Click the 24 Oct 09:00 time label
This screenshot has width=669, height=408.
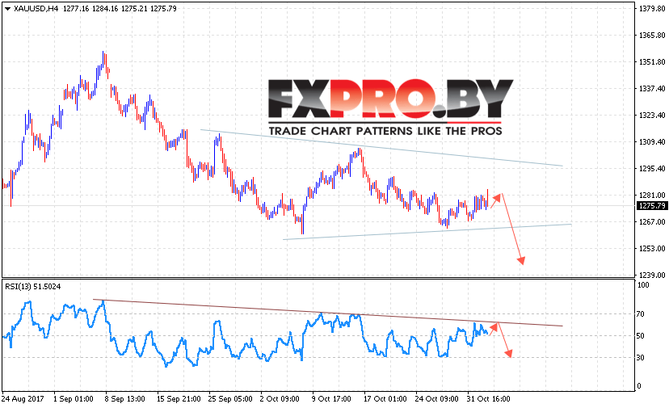point(437,399)
